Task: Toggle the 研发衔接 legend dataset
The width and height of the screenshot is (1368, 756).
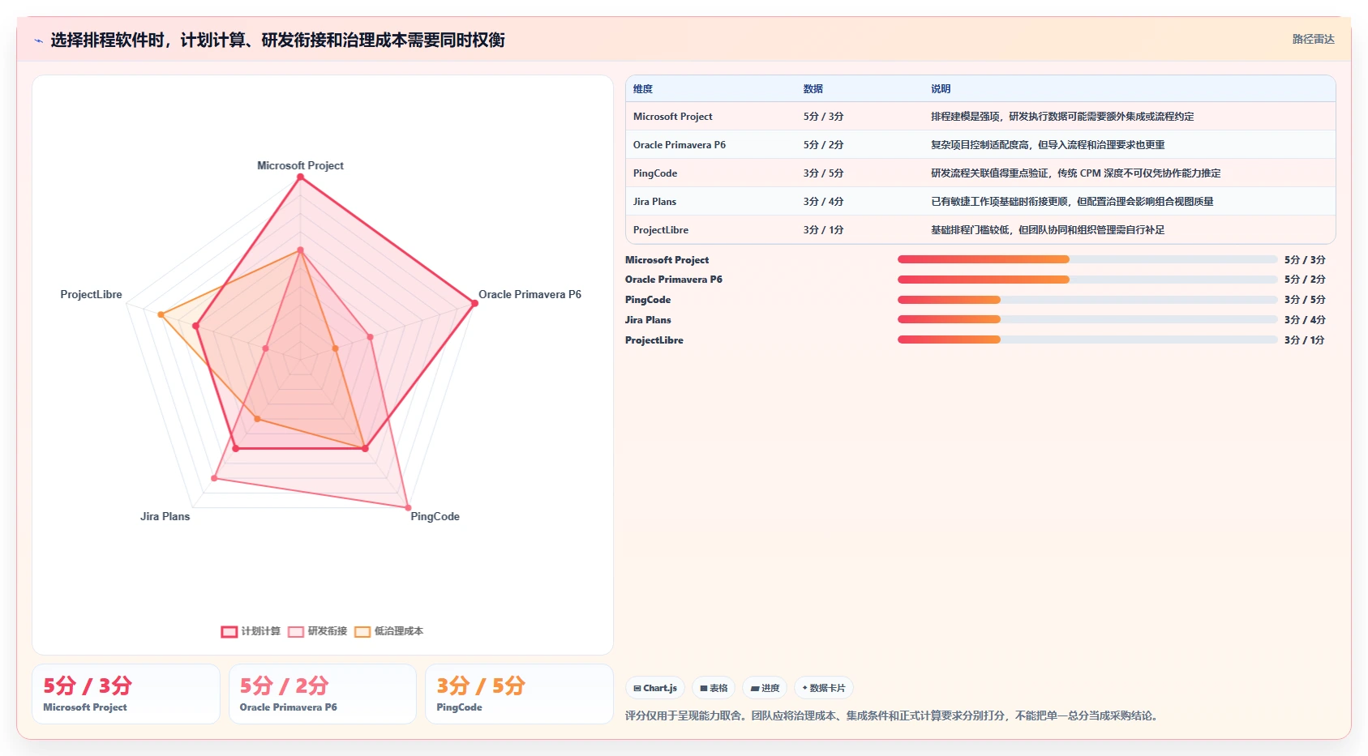Action: click(x=317, y=631)
